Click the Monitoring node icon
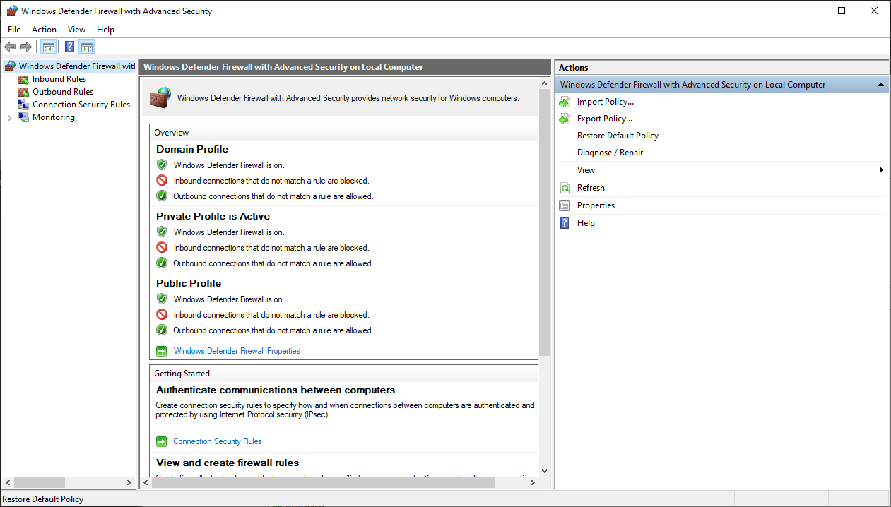 click(25, 117)
